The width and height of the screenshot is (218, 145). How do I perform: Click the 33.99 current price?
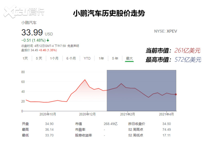(32, 32)
